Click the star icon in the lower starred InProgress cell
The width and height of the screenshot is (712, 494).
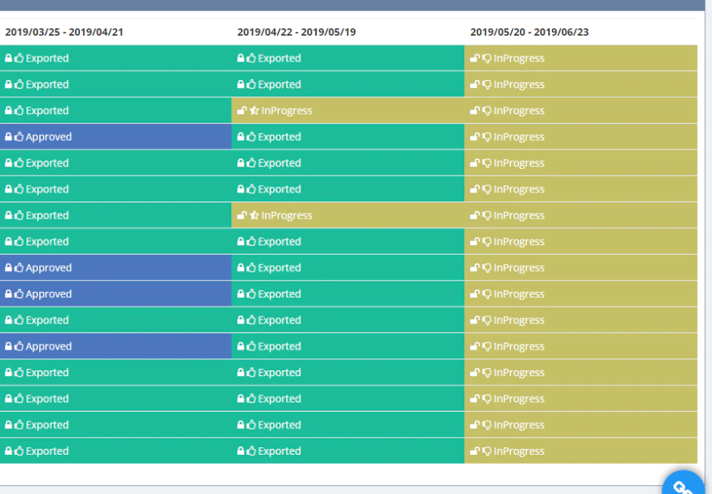254,215
